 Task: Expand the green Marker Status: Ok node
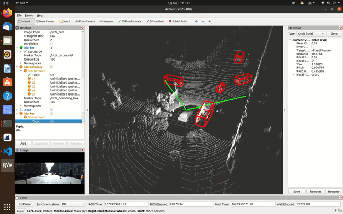click(21, 52)
